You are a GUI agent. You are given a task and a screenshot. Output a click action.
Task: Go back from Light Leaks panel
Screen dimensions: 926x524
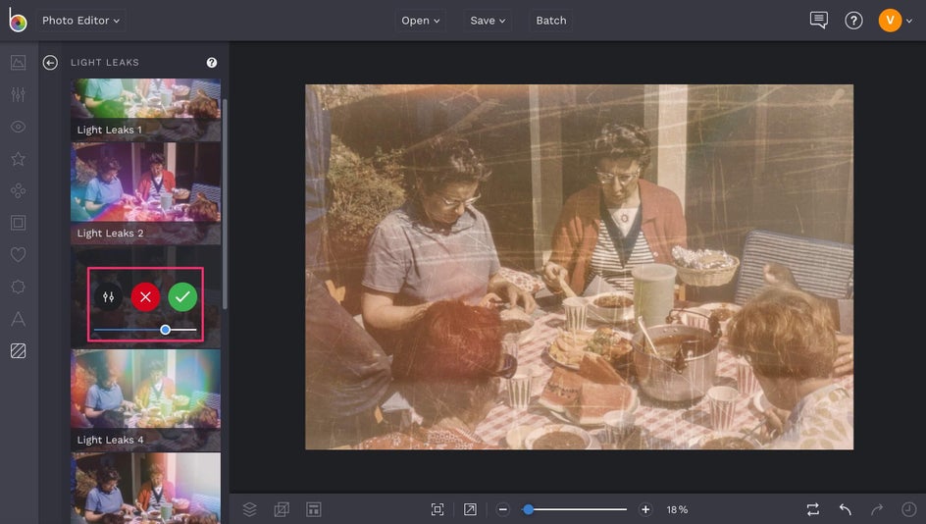pyautogui.click(x=50, y=63)
